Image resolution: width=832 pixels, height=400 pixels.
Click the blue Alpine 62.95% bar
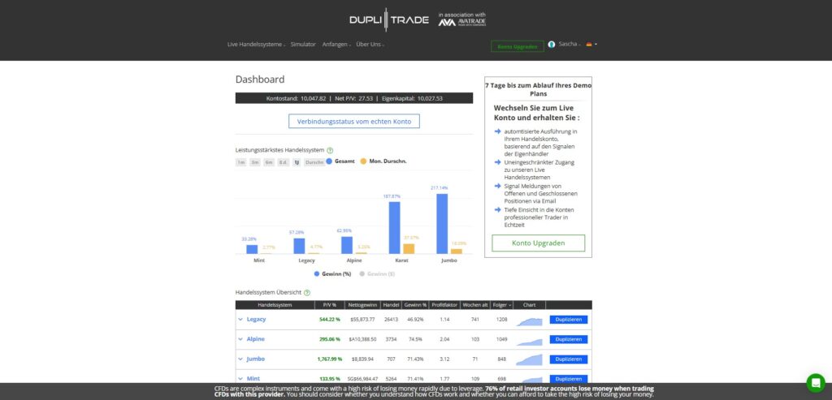(347, 245)
